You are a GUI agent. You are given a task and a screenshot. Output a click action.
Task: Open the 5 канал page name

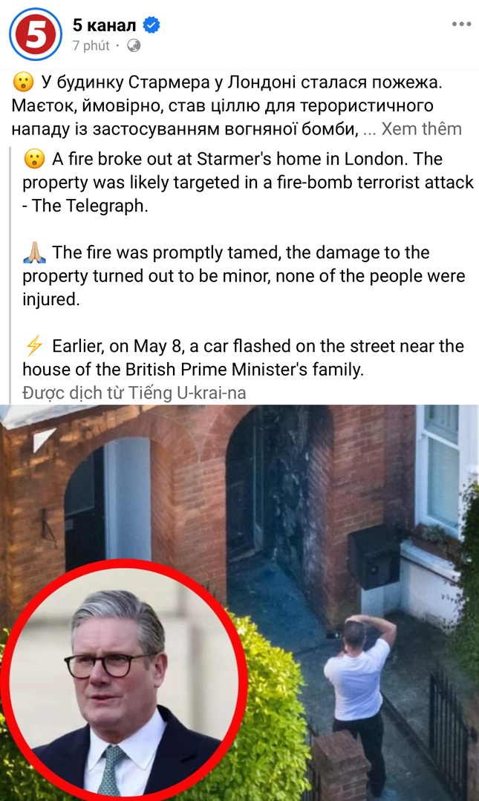(x=104, y=24)
